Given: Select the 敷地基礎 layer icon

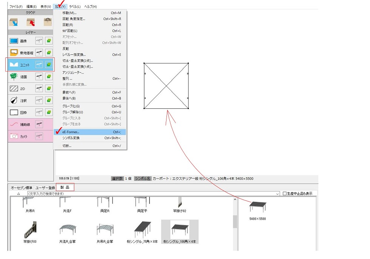Looking at the screenshot, I should pos(14,52).
